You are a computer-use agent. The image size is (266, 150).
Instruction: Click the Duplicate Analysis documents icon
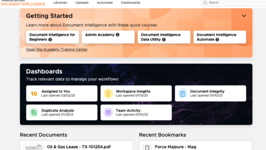pos(34,112)
